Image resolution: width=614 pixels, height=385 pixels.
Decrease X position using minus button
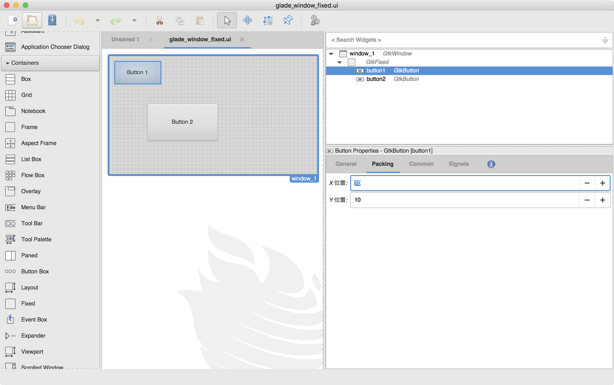(587, 183)
